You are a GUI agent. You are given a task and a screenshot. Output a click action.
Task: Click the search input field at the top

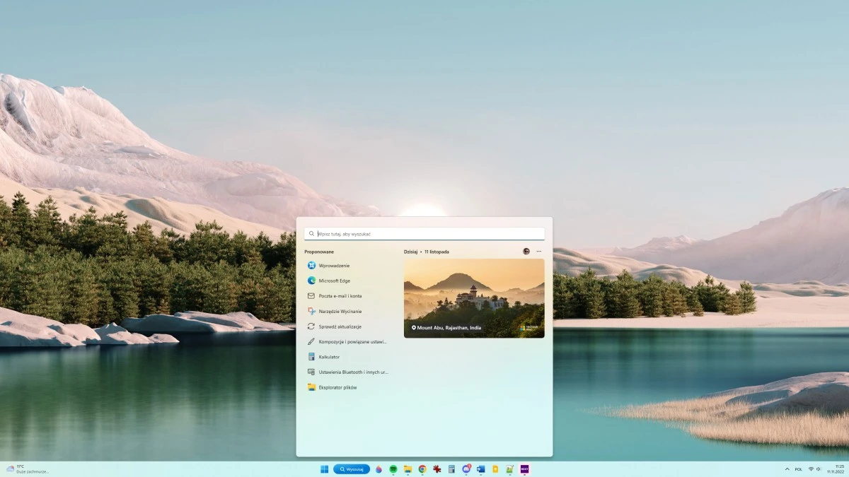(x=424, y=233)
